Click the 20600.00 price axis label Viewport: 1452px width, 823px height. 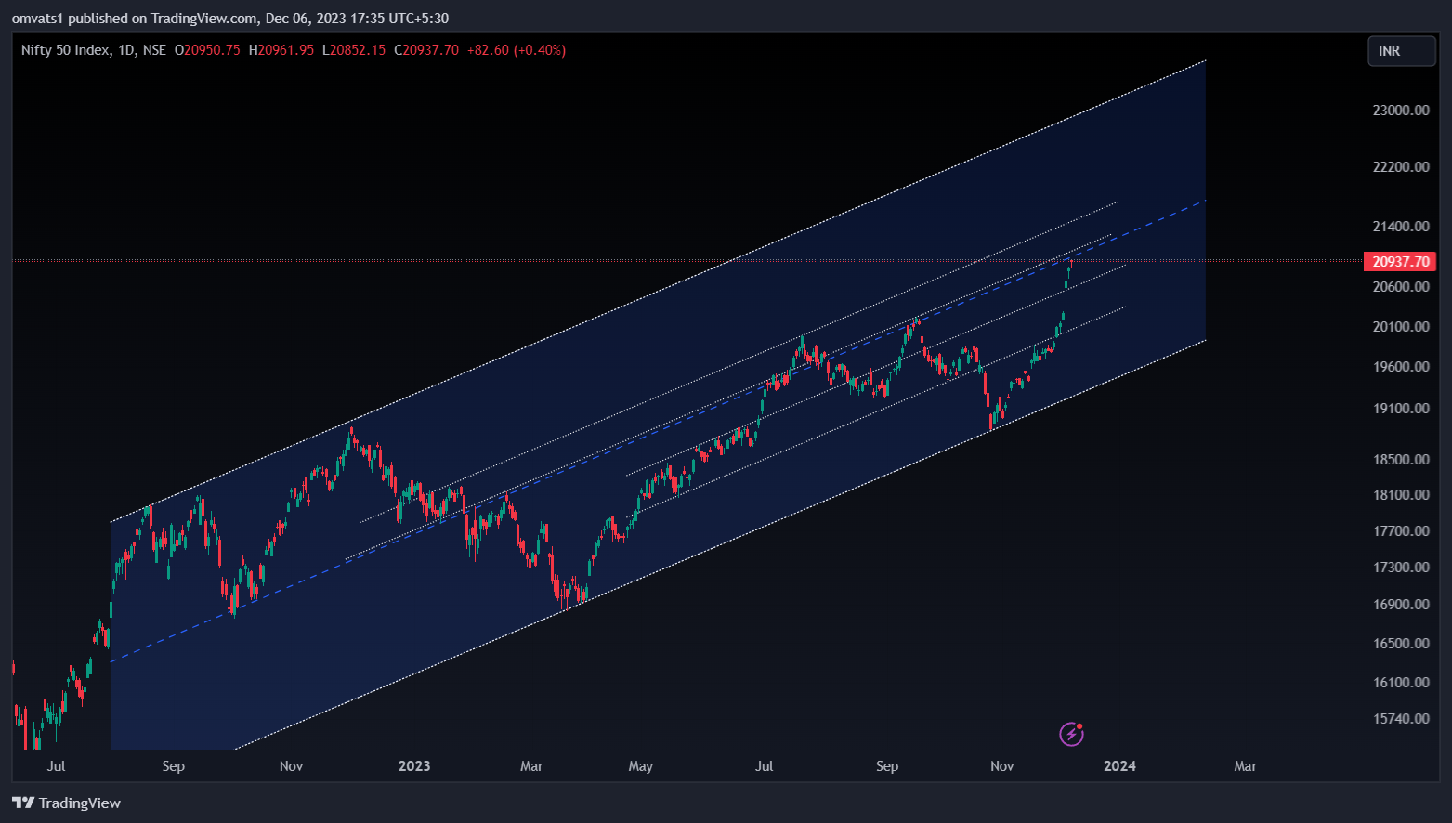[x=1401, y=286]
